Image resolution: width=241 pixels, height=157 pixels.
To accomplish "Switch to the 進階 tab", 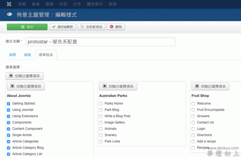I will (27, 55).
